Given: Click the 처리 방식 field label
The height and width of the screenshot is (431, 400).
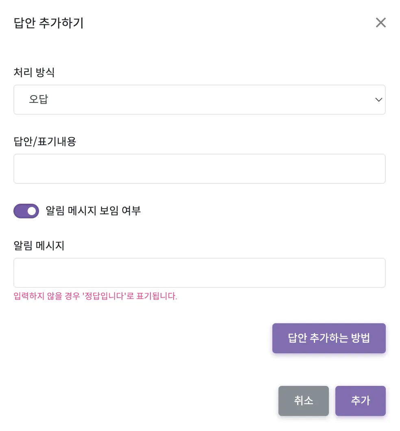Looking at the screenshot, I should click(34, 73).
